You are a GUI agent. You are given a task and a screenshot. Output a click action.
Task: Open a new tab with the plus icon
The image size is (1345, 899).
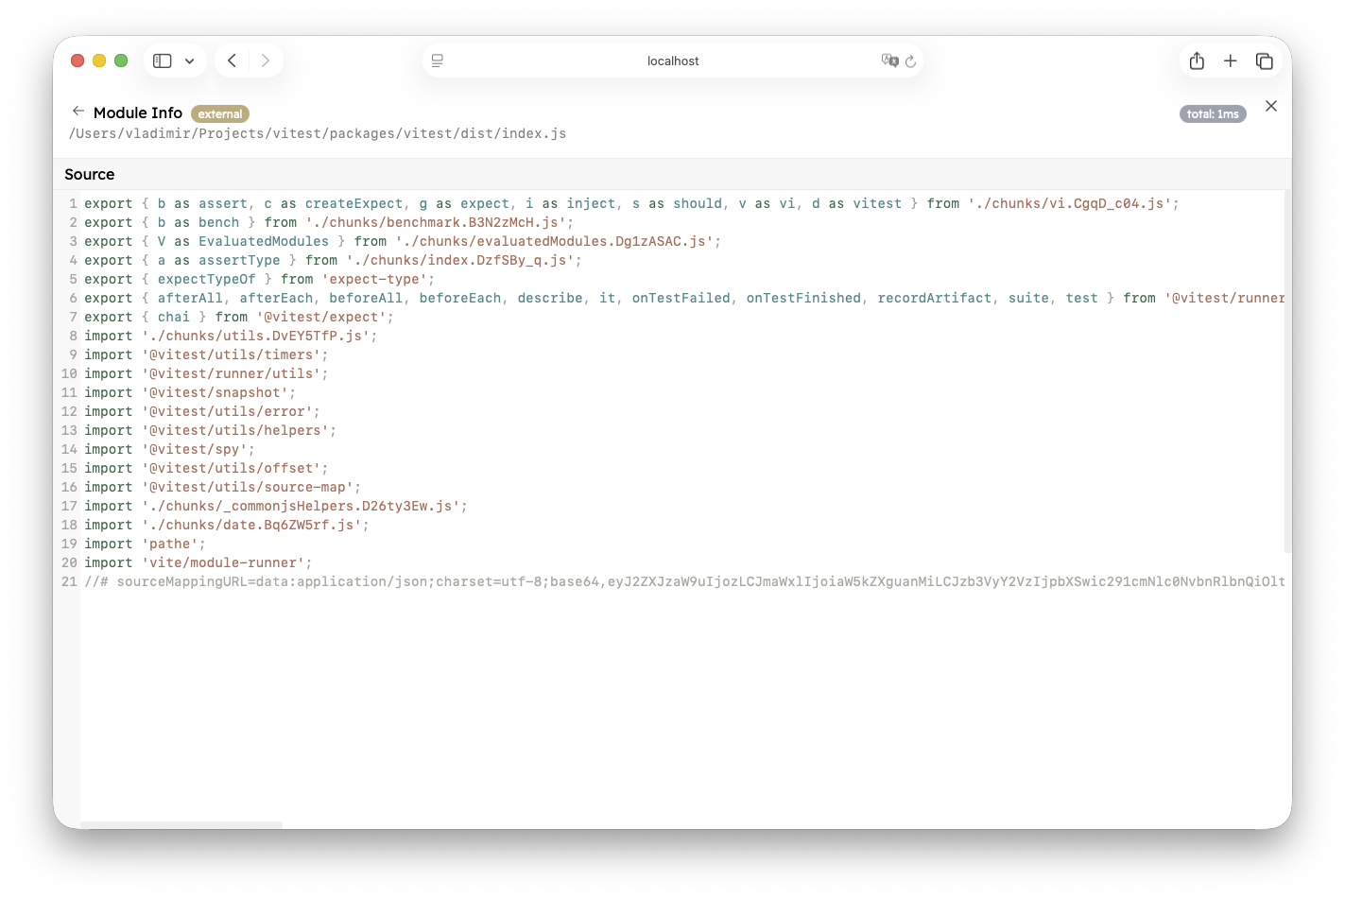pyautogui.click(x=1231, y=60)
